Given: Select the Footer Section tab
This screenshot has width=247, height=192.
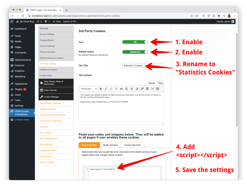Looking at the screenshot, I should pyautogui.click(x=133, y=145).
